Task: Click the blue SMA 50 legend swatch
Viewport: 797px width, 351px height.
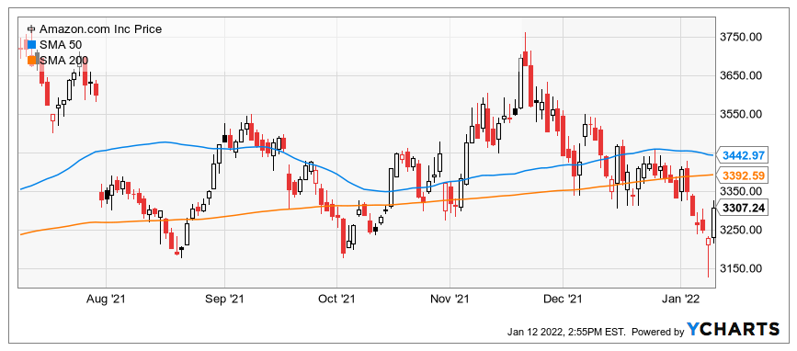Action: coord(31,45)
